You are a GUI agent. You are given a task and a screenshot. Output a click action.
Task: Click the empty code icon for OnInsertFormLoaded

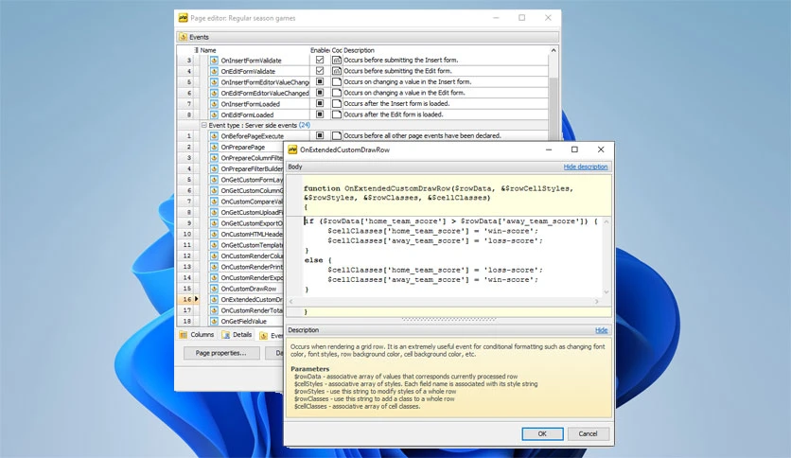[337, 103]
